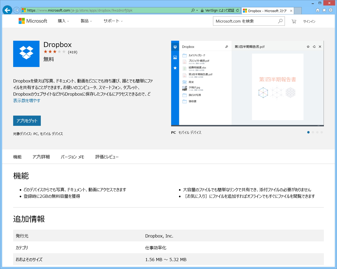Go back using the browser back arrow
This screenshot has height=269, width=337.
pyautogui.click(x=7, y=10)
